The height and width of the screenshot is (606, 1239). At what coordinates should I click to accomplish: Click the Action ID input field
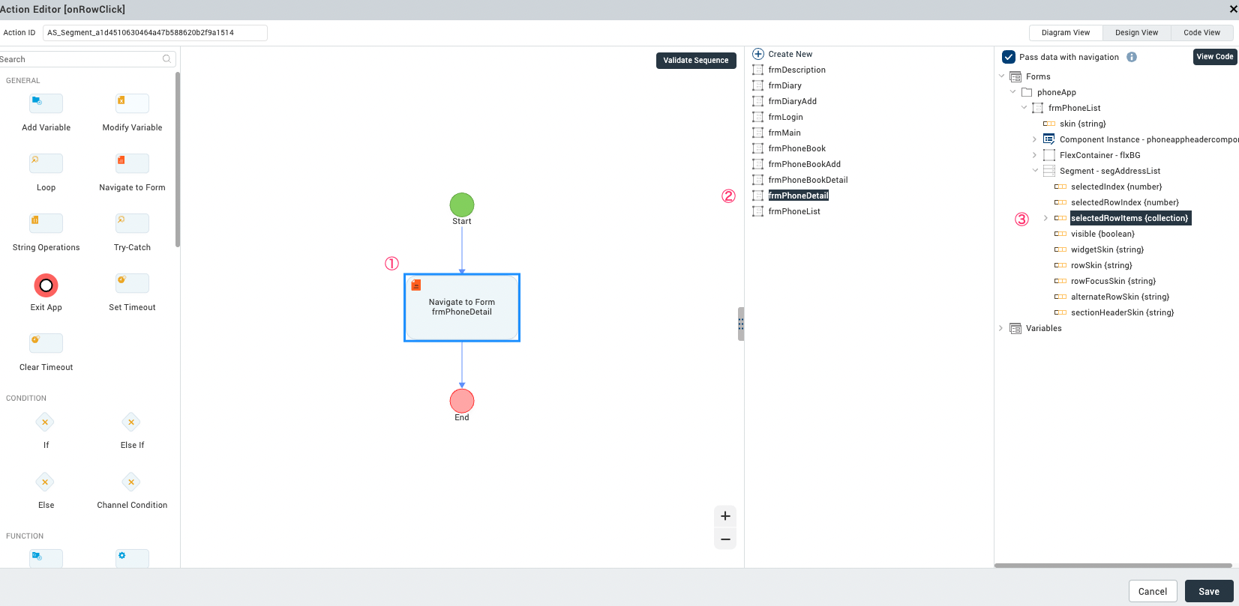[x=154, y=33]
